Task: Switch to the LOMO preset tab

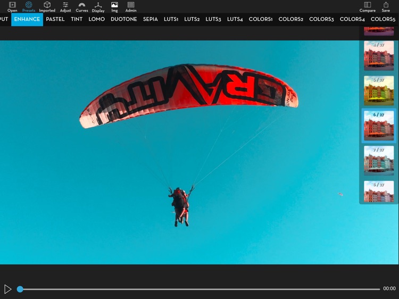Action: coord(97,19)
